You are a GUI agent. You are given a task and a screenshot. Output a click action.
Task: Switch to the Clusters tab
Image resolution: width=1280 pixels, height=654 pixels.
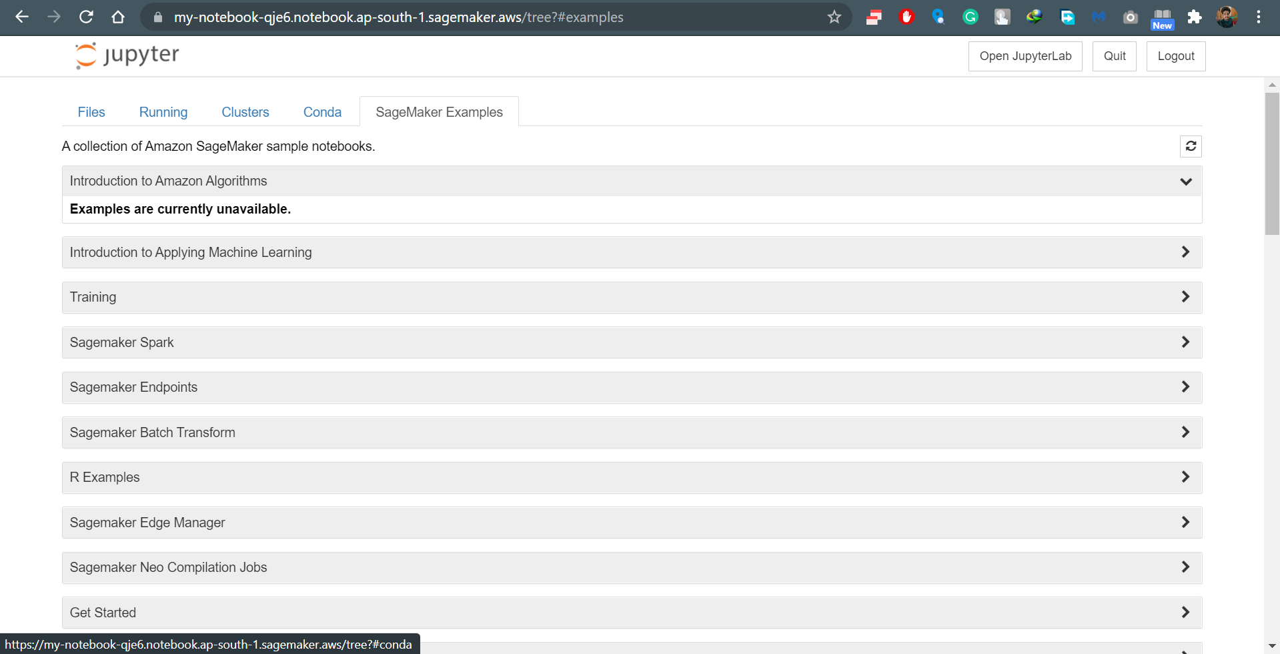click(245, 112)
